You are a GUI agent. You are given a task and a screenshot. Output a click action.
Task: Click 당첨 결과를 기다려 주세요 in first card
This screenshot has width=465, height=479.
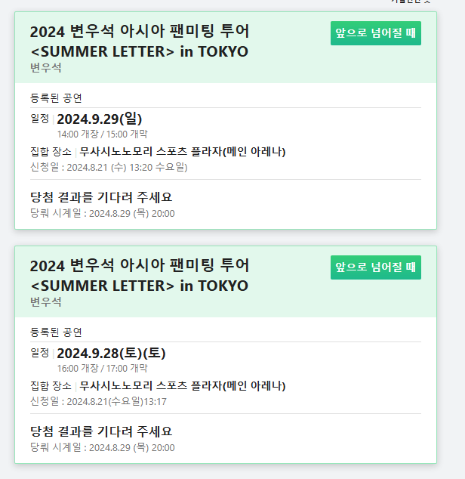pyautogui.click(x=101, y=197)
